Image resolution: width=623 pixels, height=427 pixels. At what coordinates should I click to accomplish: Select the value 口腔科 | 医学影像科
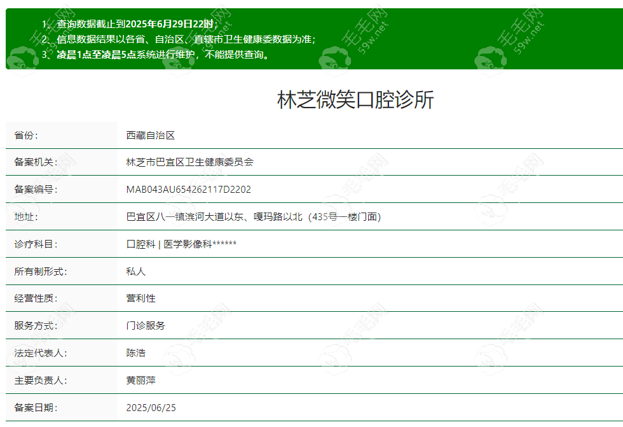pos(169,244)
